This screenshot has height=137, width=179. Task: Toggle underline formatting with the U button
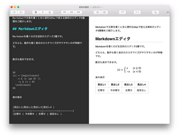coord(49,12)
